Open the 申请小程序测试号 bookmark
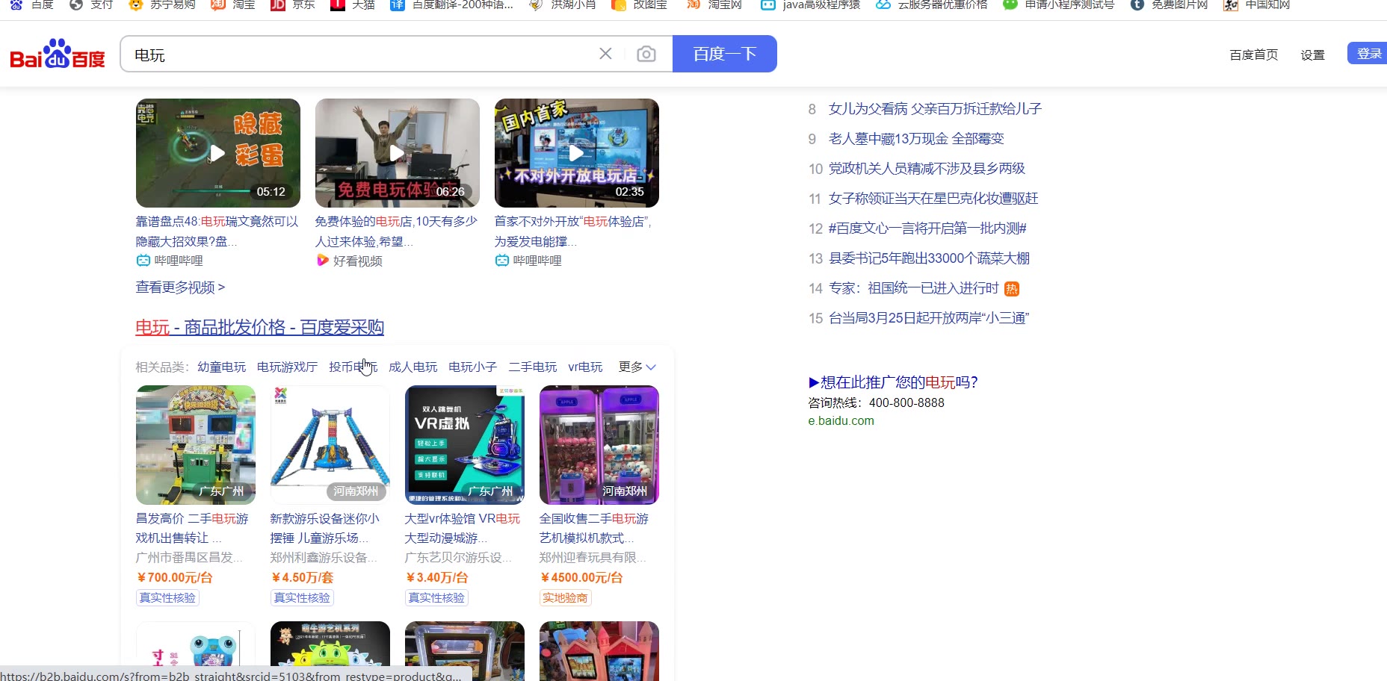1387x681 pixels. [1058, 4]
